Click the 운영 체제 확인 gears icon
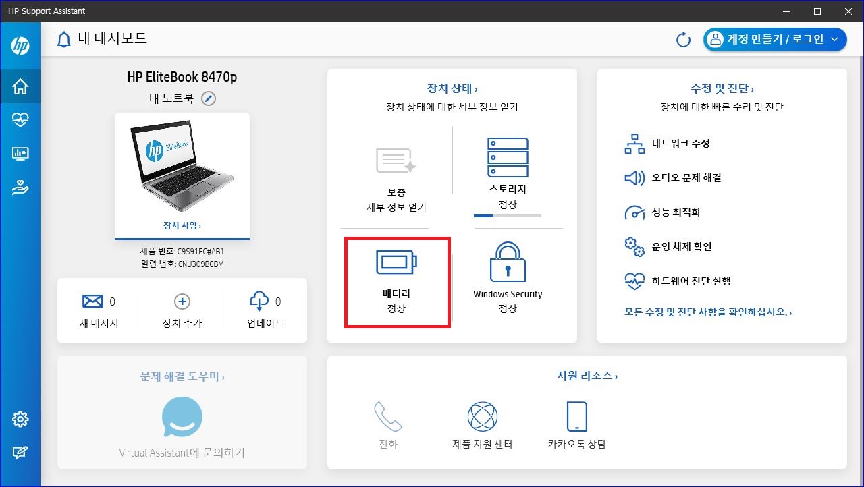Image resolution: width=864 pixels, height=487 pixels. click(x=634, y=247)
